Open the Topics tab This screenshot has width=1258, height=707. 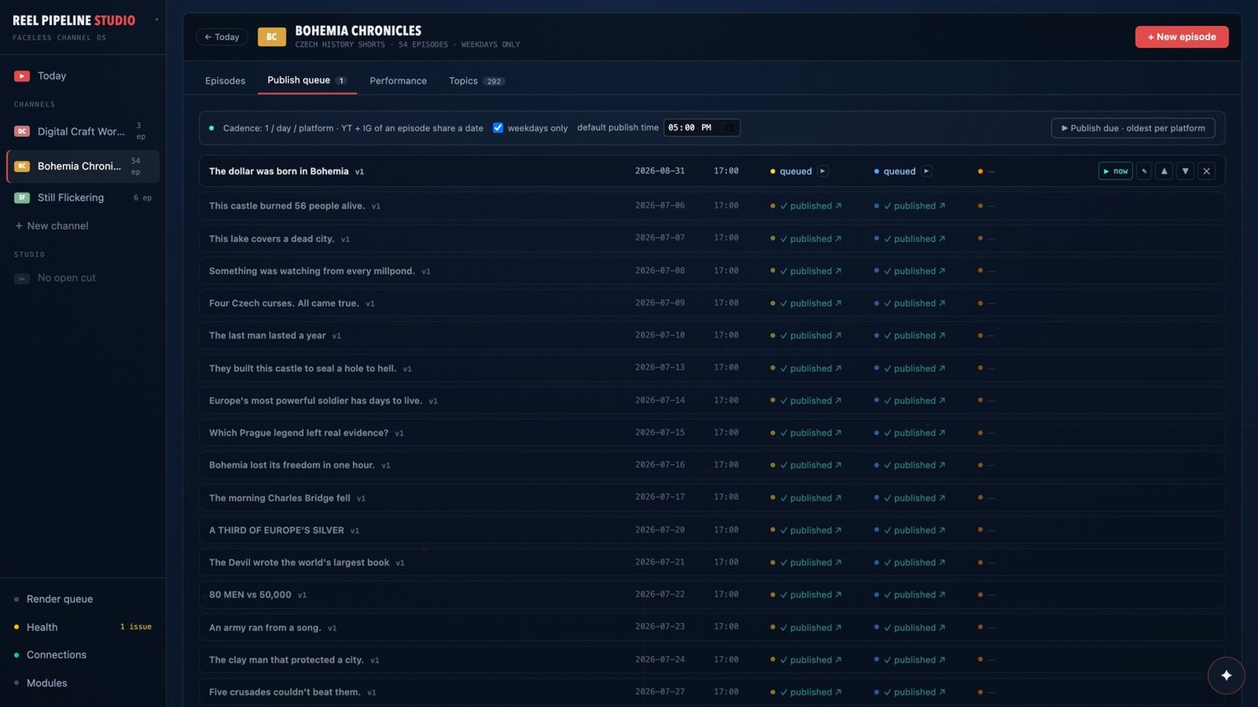(476, 81)
